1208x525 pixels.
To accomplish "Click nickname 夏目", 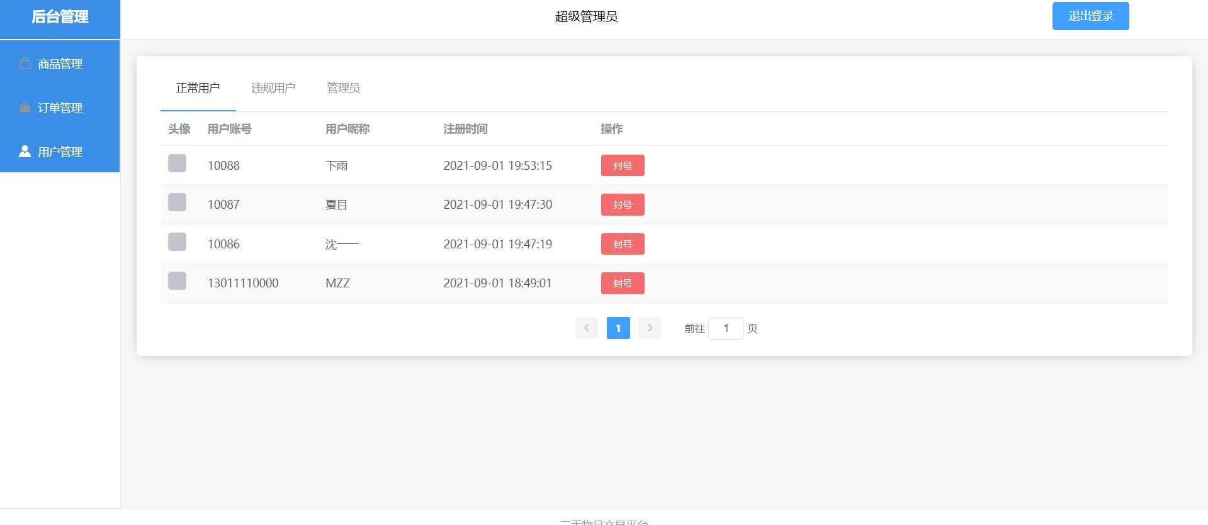I will (336, 204).
